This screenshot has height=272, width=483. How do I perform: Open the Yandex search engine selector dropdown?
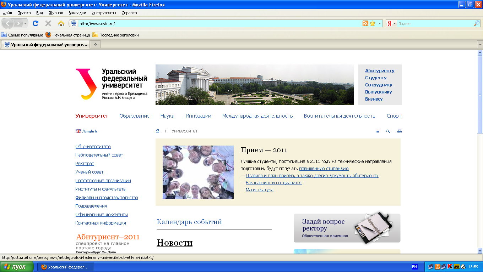(392, 24)
